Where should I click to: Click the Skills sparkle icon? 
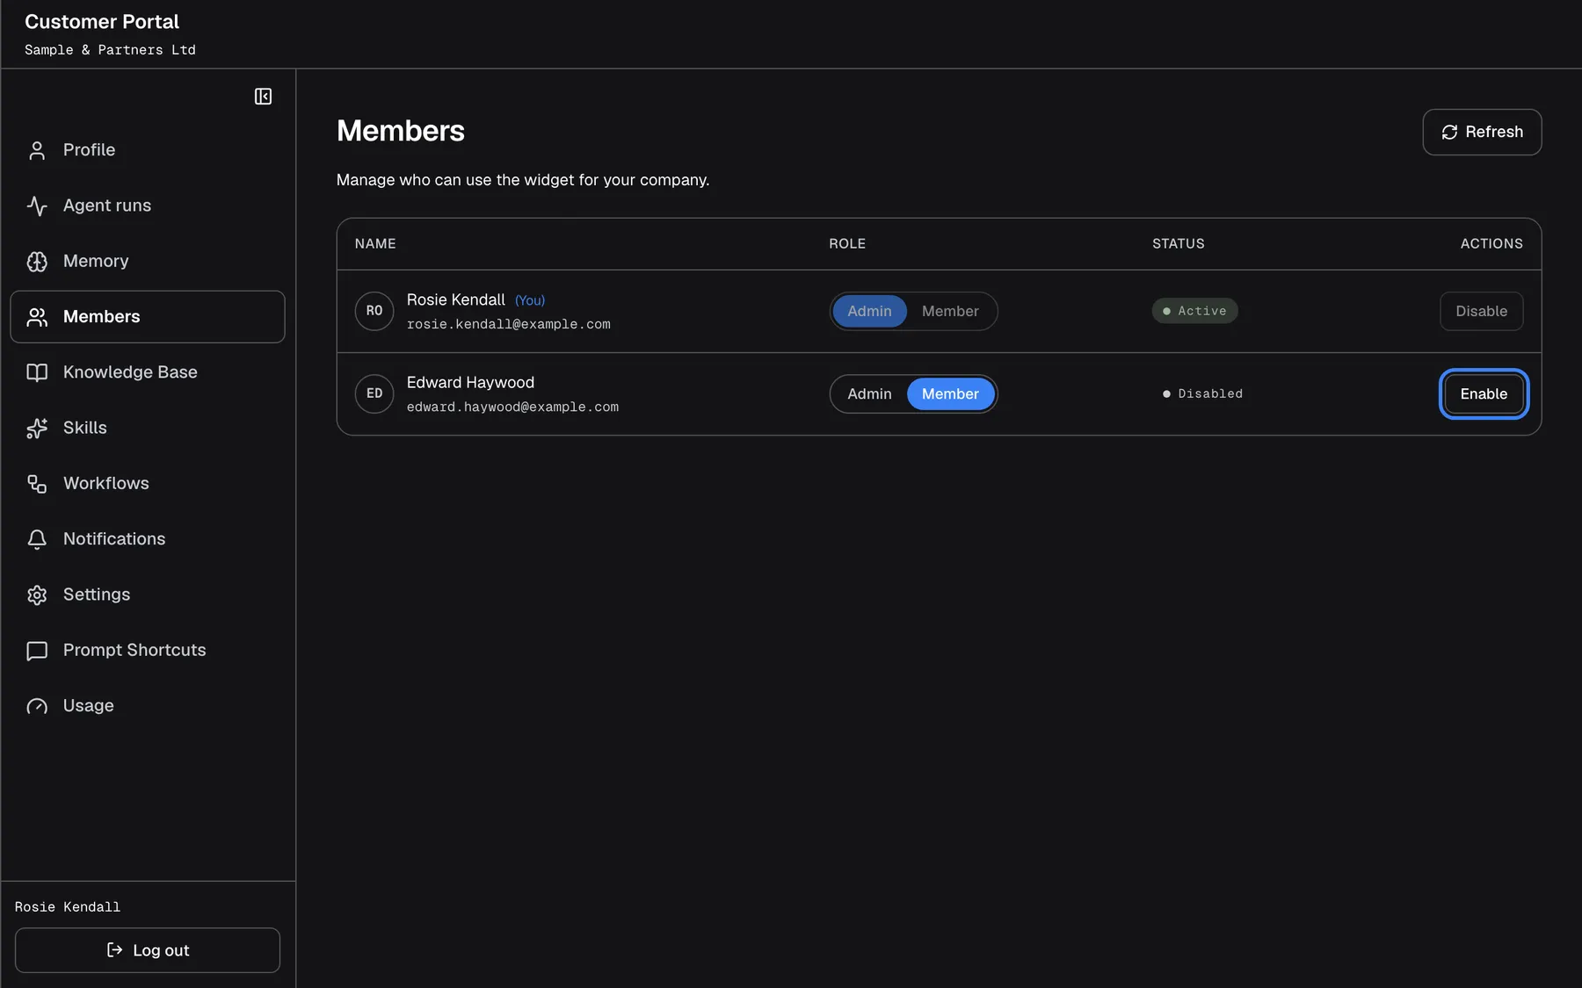(37, 428)
